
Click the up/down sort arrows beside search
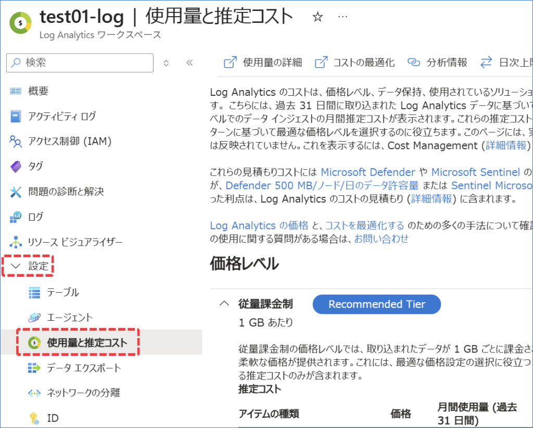(166, 63)
